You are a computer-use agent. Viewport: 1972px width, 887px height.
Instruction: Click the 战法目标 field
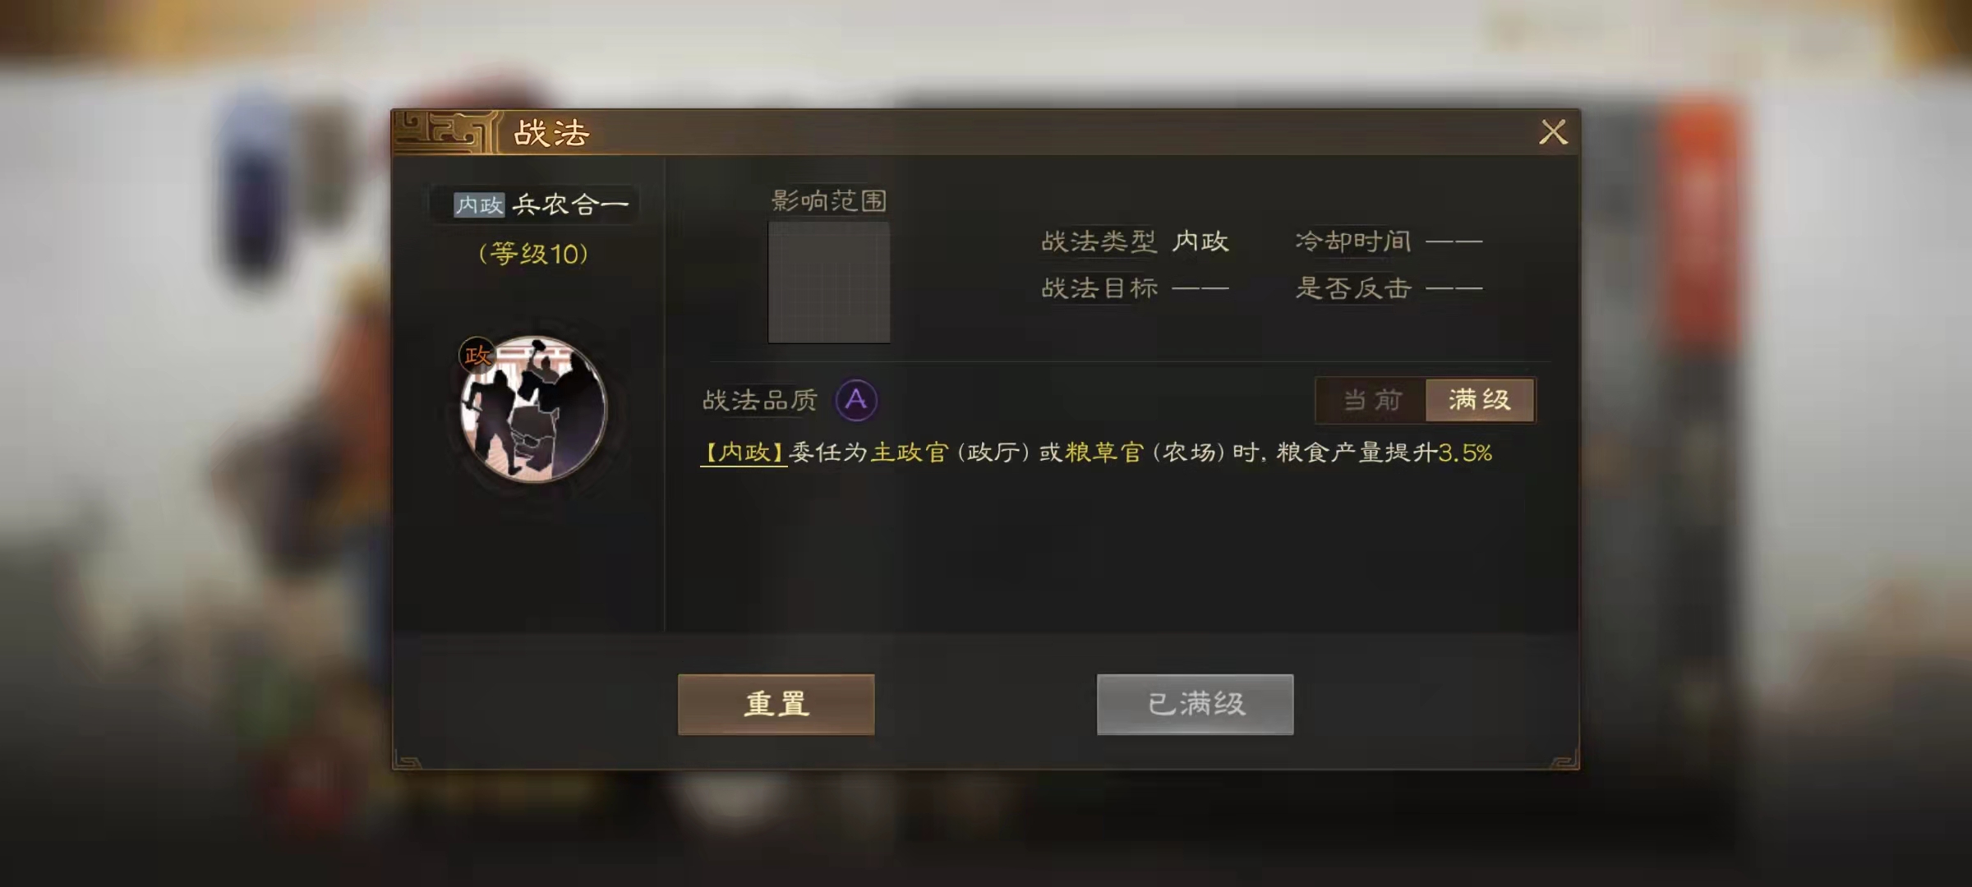pos(1135,288)
